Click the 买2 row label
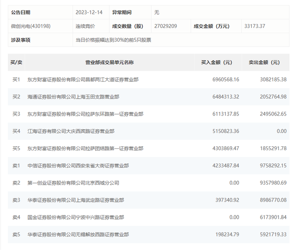295x250 pixels. pos(16,97)
